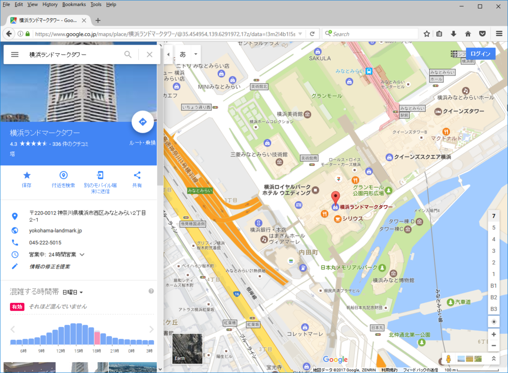
Task: Expand the 24時間営業 opening hours
Action: click(x=82, y=255)
